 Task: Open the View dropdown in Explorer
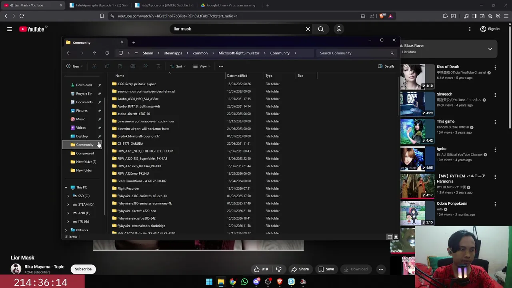tap(201, 66)
